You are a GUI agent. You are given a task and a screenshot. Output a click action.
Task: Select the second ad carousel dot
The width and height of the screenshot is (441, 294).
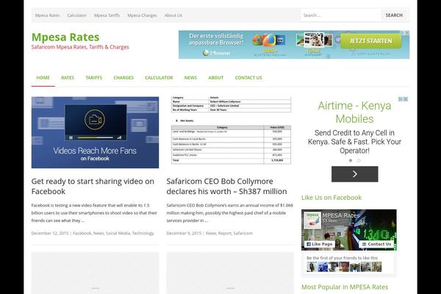(359, 159)
